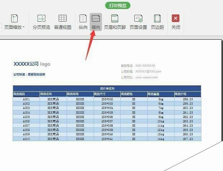Click the 打印预览 green tab label
This screenshot has height=171, width=223.
pos(117,5)
